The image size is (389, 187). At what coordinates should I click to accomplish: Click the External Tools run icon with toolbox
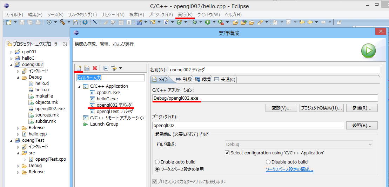(221, 22)
